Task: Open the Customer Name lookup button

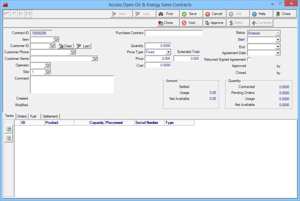Action: [x=94, y=58]
